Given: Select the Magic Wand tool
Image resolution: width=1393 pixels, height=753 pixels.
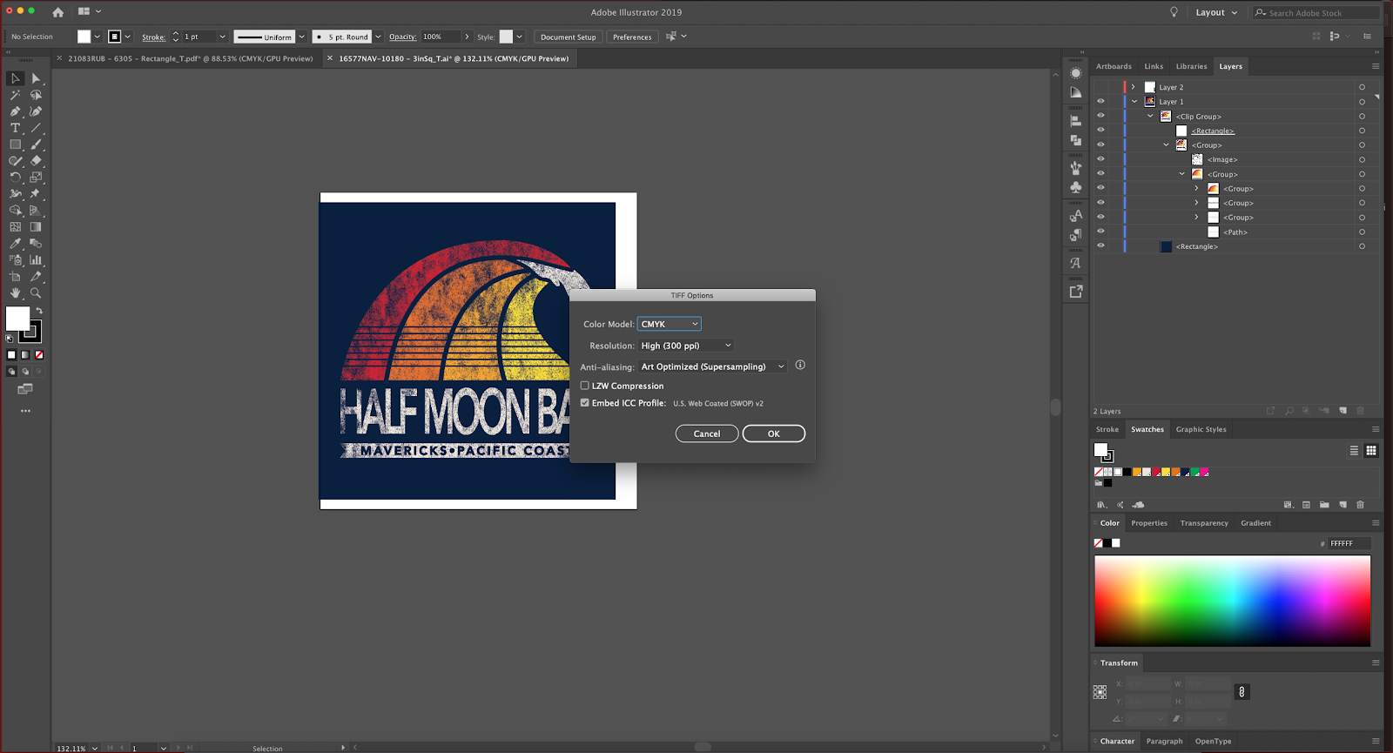Looking at the screenshot, I should coord(15,95).
